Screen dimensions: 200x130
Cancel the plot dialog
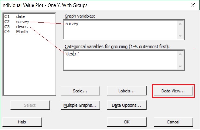[x=173, y=122]
